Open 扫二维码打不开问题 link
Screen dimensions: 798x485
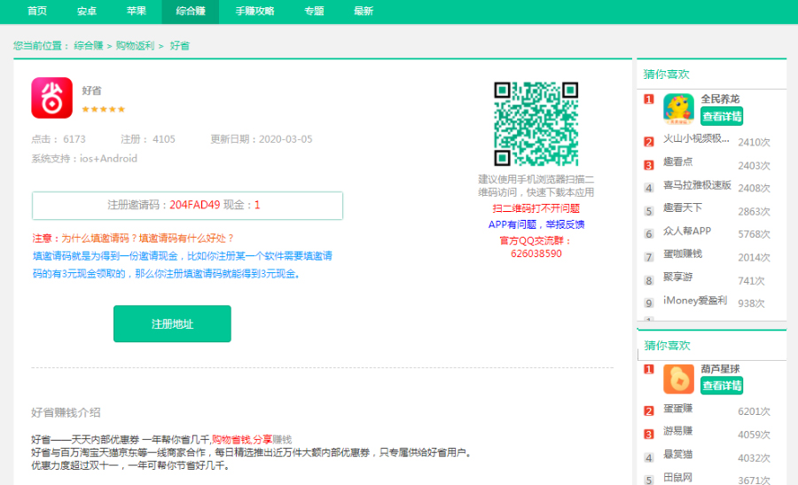[536, 208]
